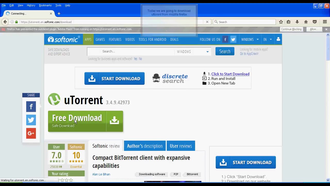This screenshot has height=186, width=330.
Task: Open the DEALS section
Action: coord(174,40)
